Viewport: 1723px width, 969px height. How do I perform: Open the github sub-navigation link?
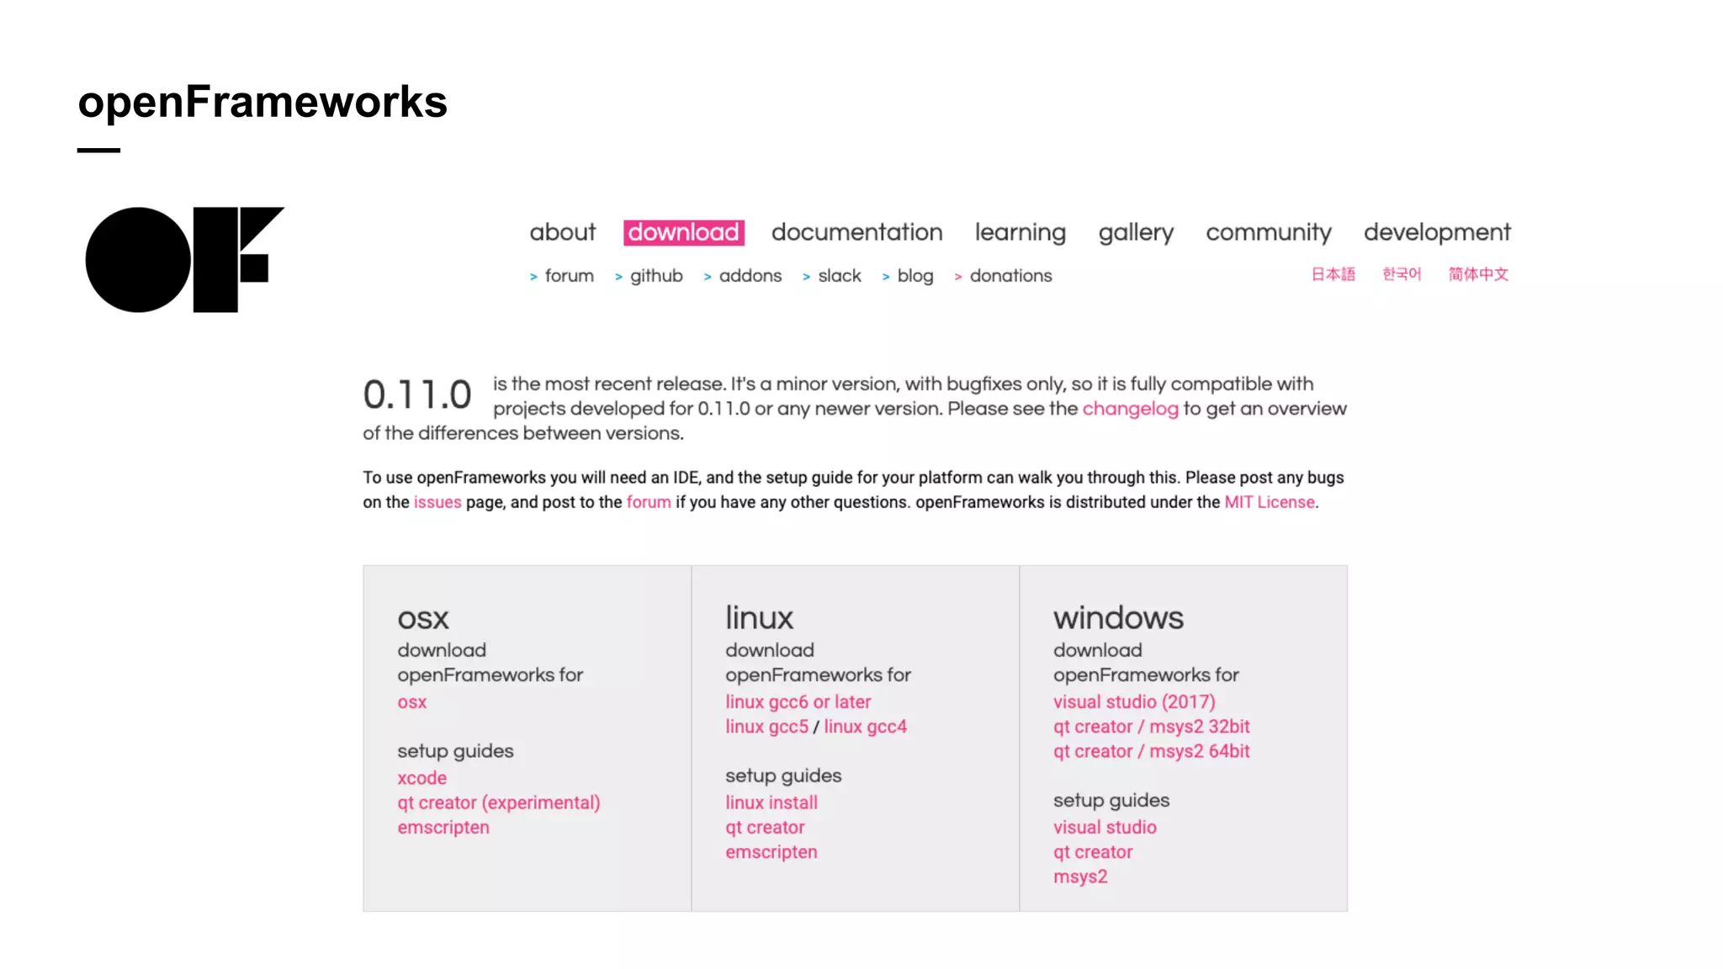pos(656,276)
